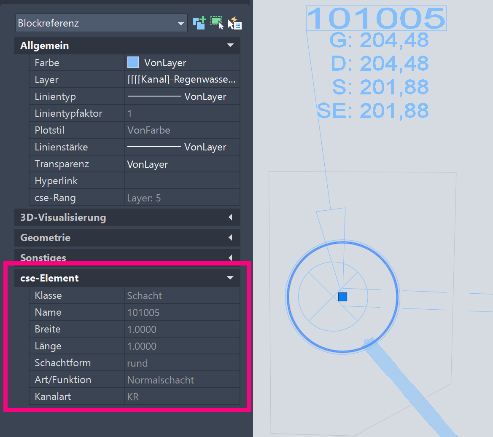This screenshot has width=493, height=437.
Task: Click the Quick Select icon
Action: (x=235, y=23)
